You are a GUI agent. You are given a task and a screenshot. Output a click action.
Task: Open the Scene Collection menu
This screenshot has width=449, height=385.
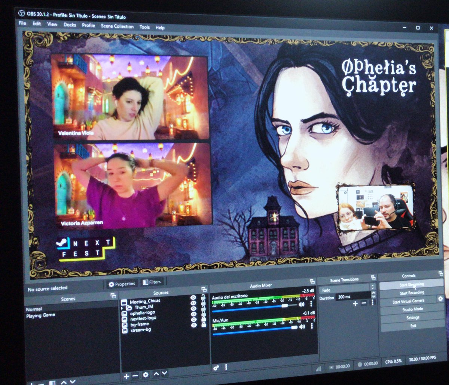tap(117, 26)
